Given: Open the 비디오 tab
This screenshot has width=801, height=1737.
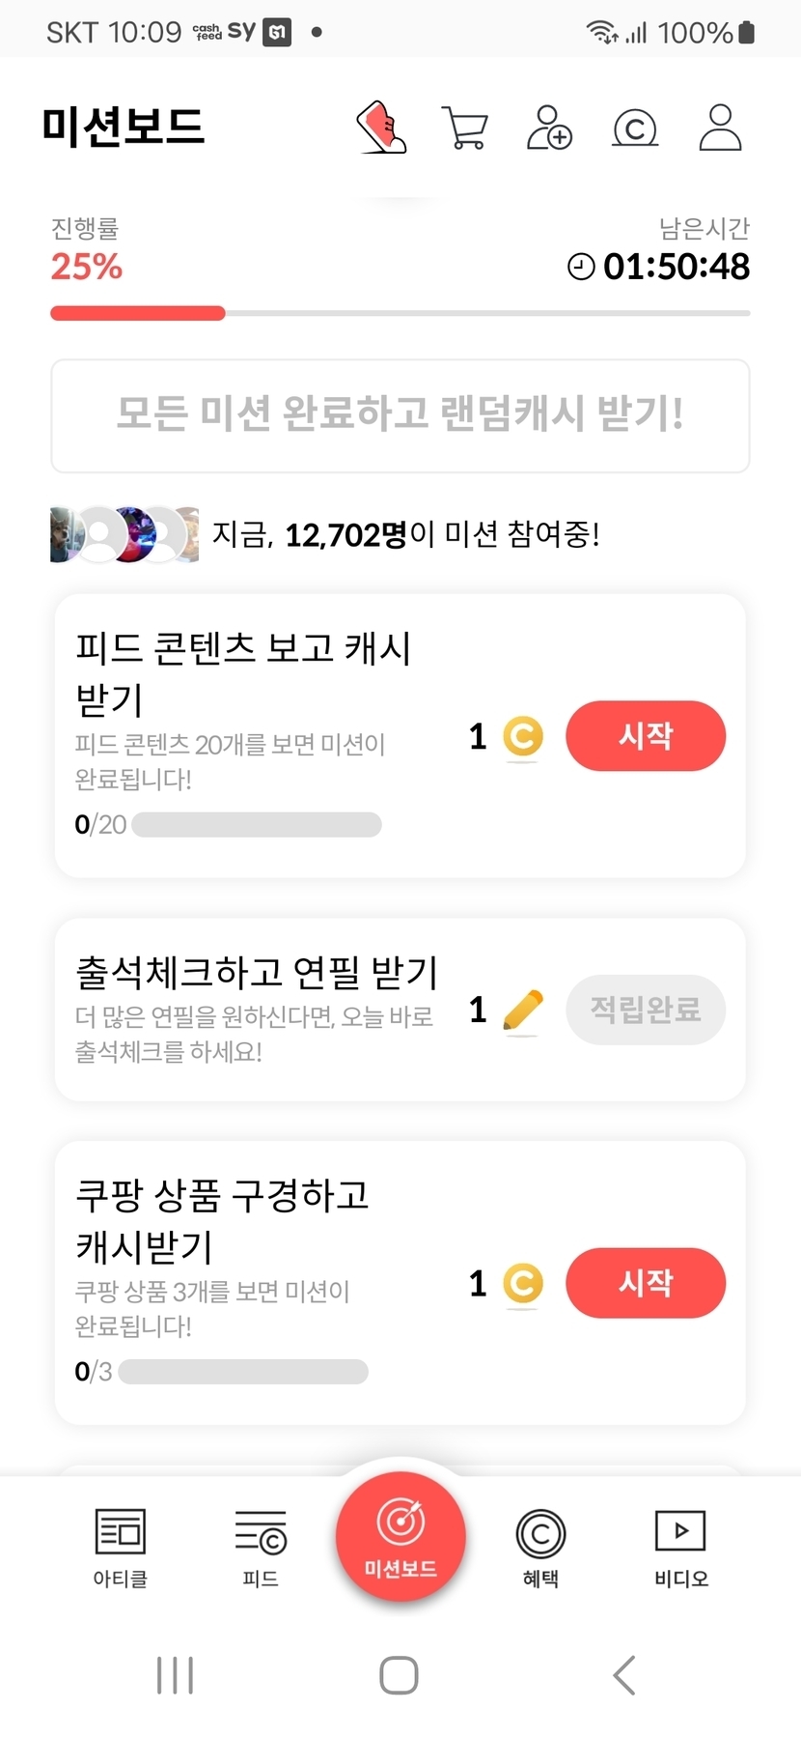Looking at the screenshot, I should pos(680,1548).
